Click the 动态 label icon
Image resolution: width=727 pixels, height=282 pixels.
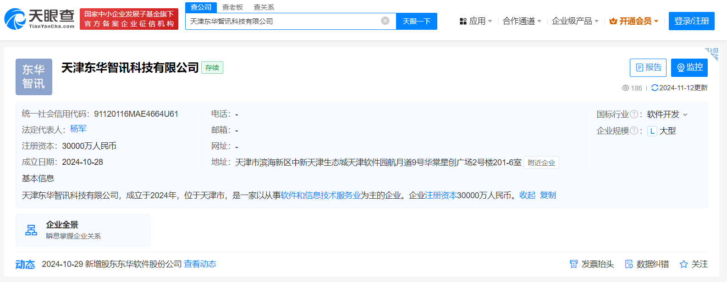click(25, 265)
